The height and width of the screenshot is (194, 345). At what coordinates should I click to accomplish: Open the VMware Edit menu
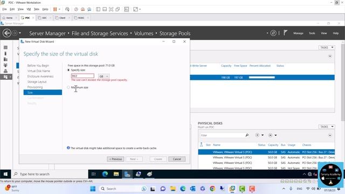click(12, 9)
